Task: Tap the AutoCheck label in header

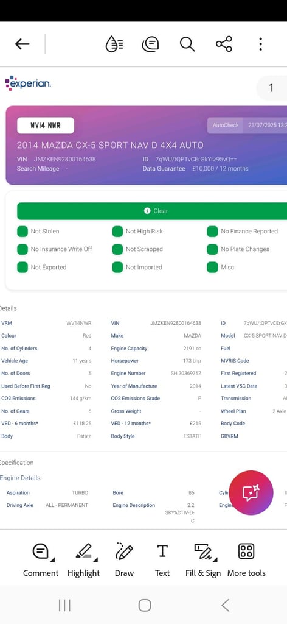Action: point(226,125)
